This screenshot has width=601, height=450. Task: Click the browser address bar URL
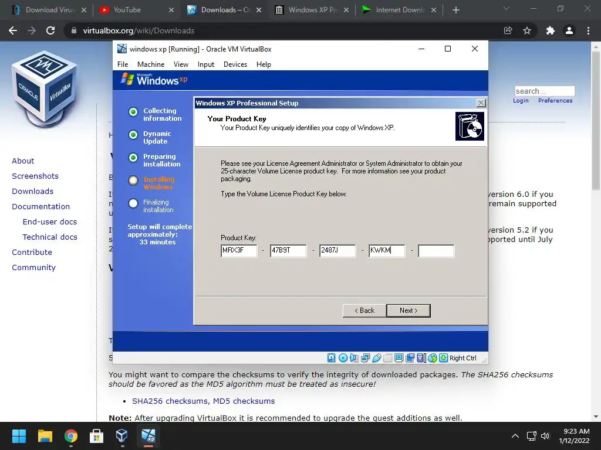click(x=139, y=30)
